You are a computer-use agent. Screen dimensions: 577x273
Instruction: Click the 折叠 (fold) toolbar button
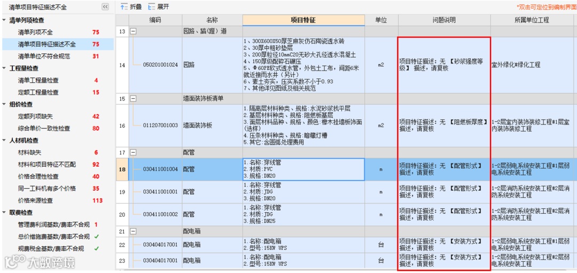coord(131,6)
